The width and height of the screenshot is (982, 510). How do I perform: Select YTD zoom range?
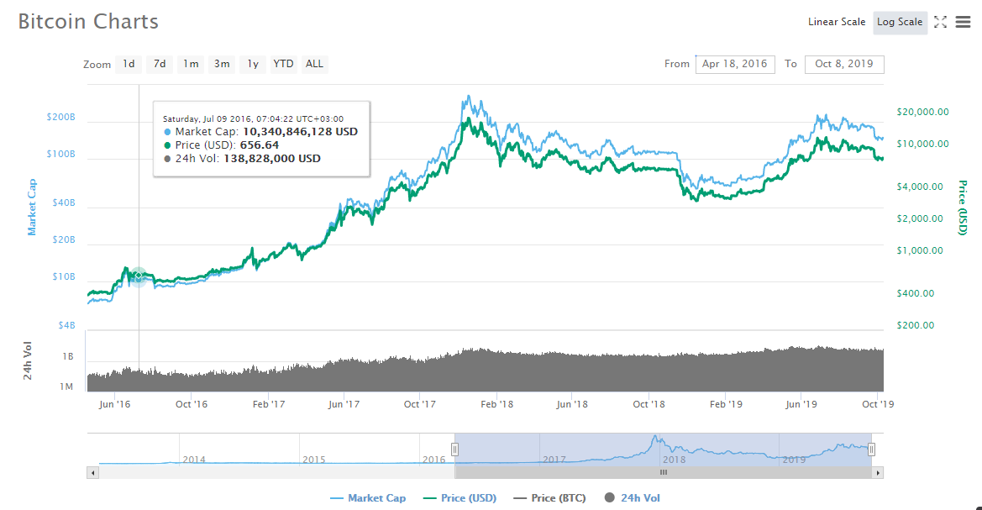tap(284, 64)
